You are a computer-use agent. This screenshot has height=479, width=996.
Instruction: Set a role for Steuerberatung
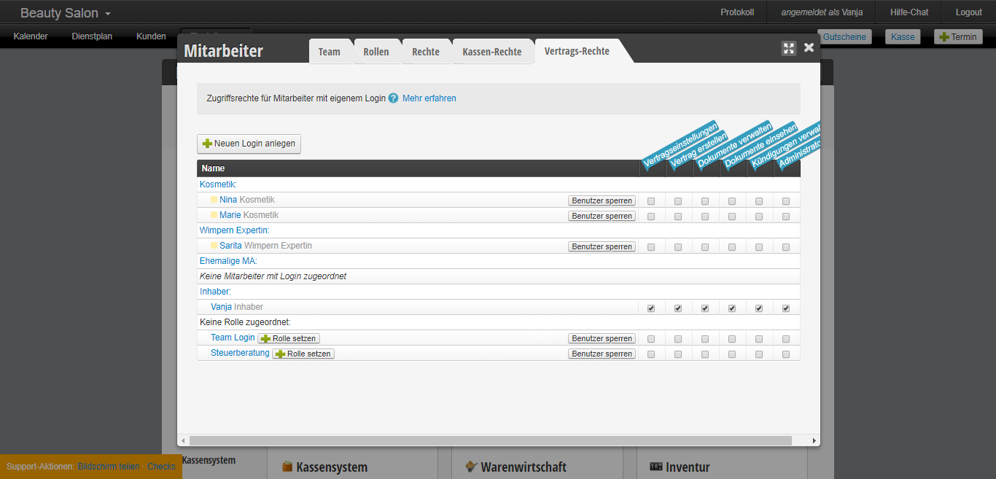click(x=303, y=354)
